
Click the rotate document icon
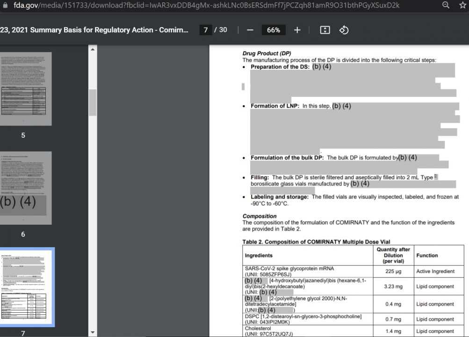tap(344, 30)
